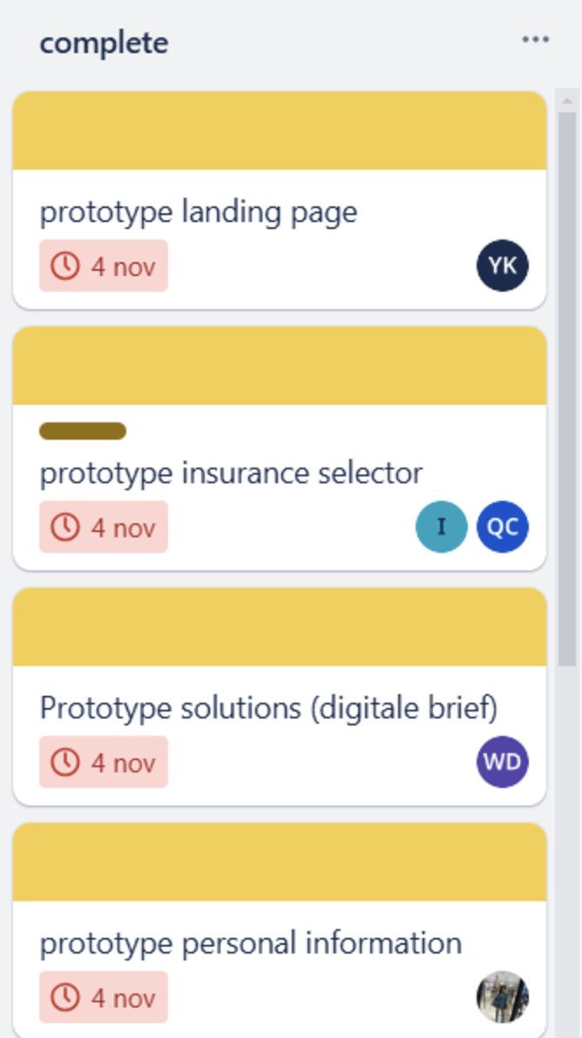
Task: Click the WD member avatar
Action: (x=503, y=762)
